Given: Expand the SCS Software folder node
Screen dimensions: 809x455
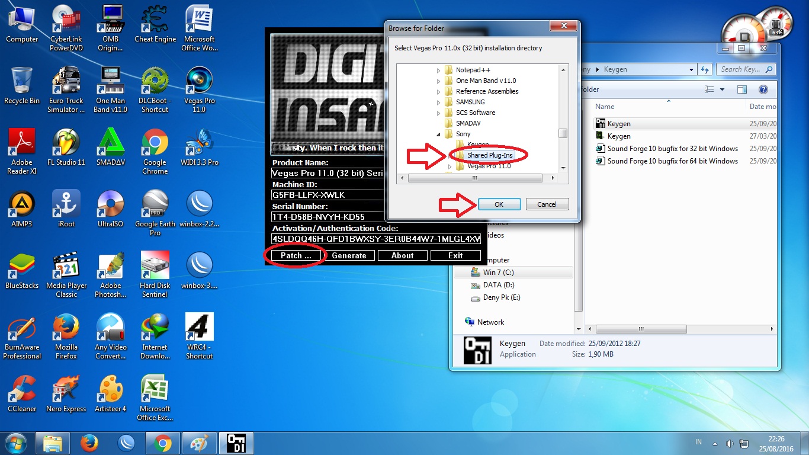Looking at the screenshot, I should (x=439, y=113).
